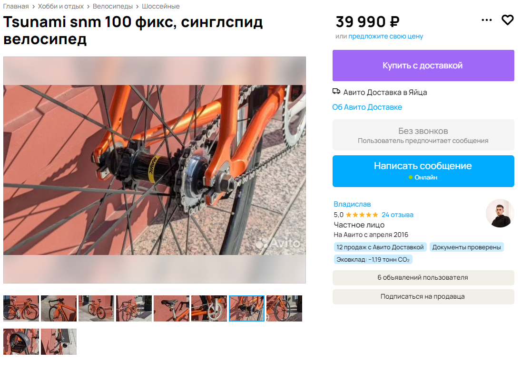Screen dimensions: 521x378
Task: Select the chainring close-up thumbnail
Action: 209,308
